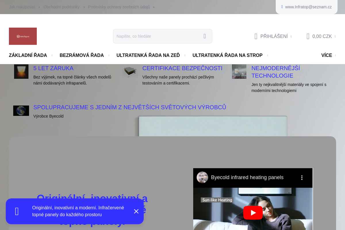Click the Byecold infrared heating panels title
345x230 pixels.
pos(247,177)
